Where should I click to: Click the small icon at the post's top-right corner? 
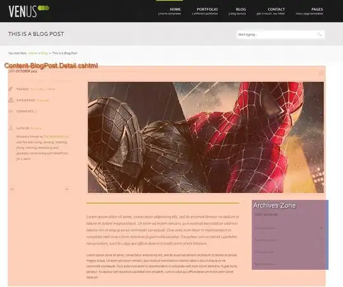coord(321,73)
